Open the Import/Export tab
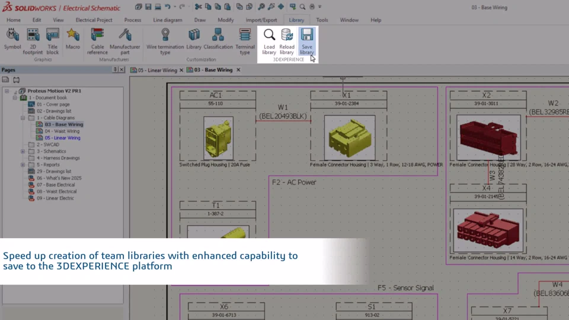The image size is (569, 320). (261, 20)
